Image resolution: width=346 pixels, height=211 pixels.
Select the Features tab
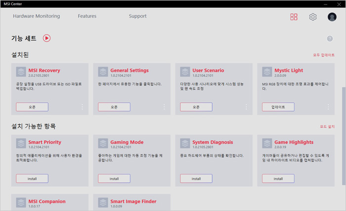coord(87,16)
